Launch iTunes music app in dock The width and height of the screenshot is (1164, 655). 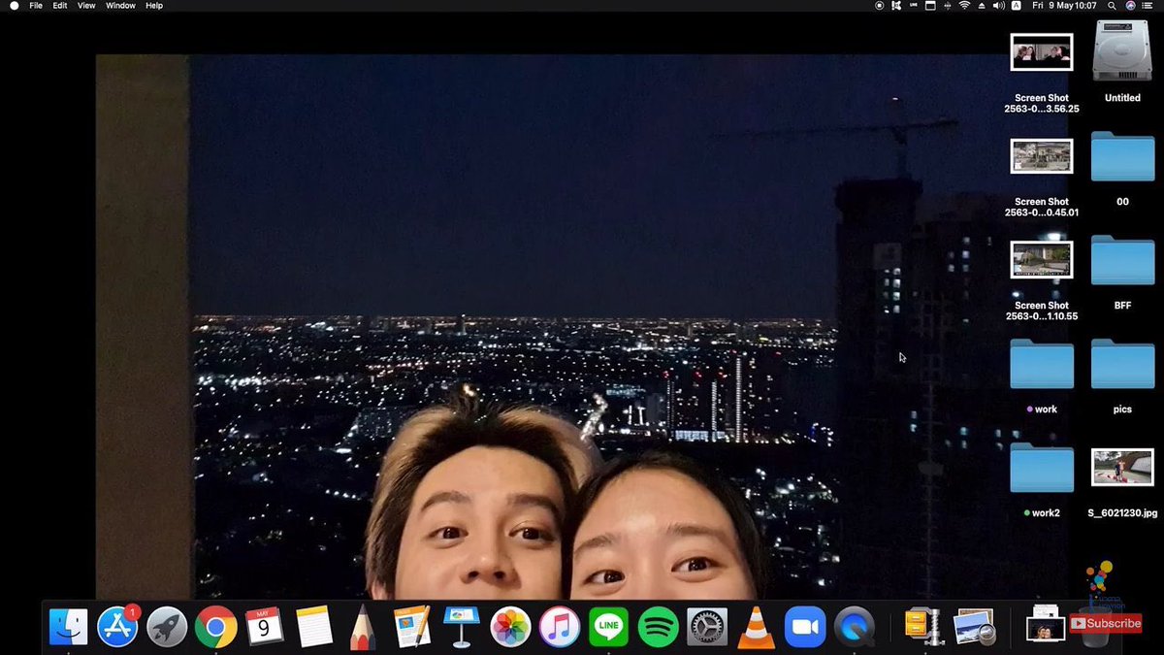(560, 628)
